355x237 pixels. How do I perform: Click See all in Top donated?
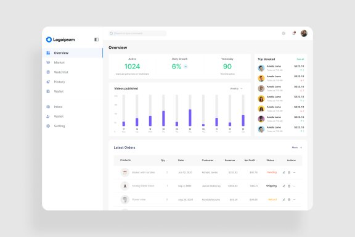300,59
